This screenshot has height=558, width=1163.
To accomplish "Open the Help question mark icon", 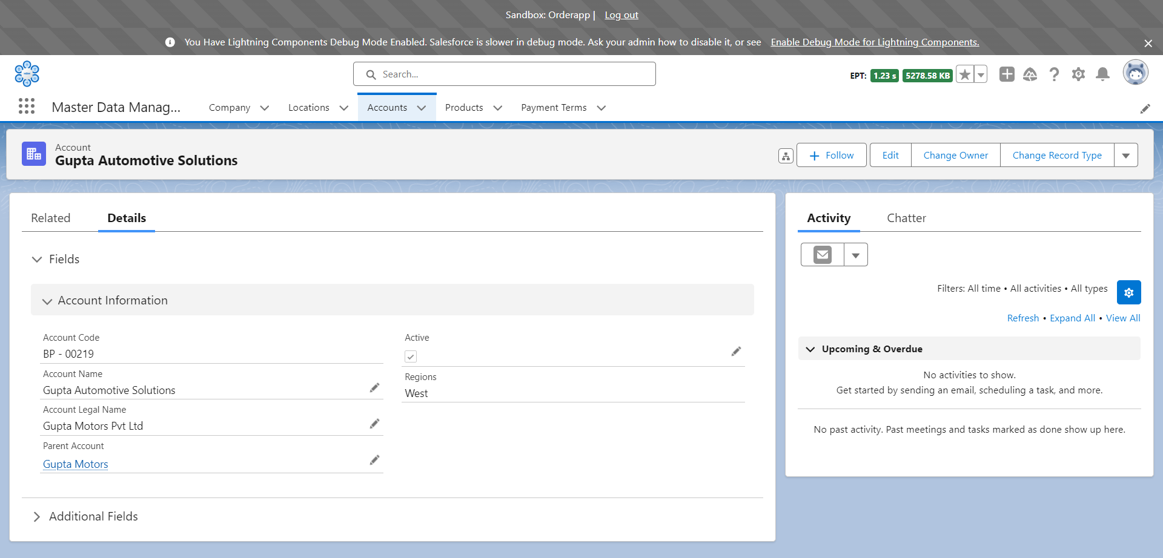I will [1055, 74].
